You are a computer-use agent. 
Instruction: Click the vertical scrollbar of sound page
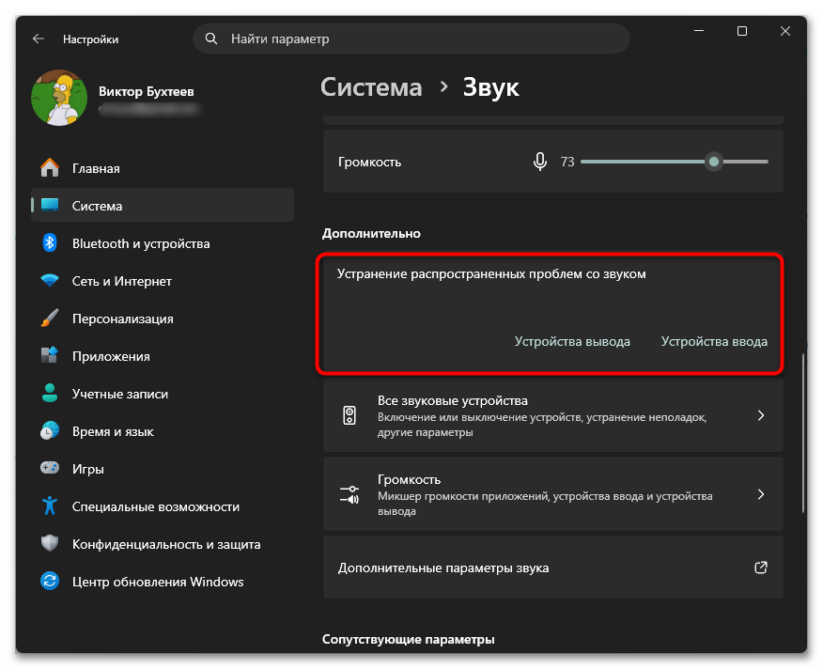point(802,433)
